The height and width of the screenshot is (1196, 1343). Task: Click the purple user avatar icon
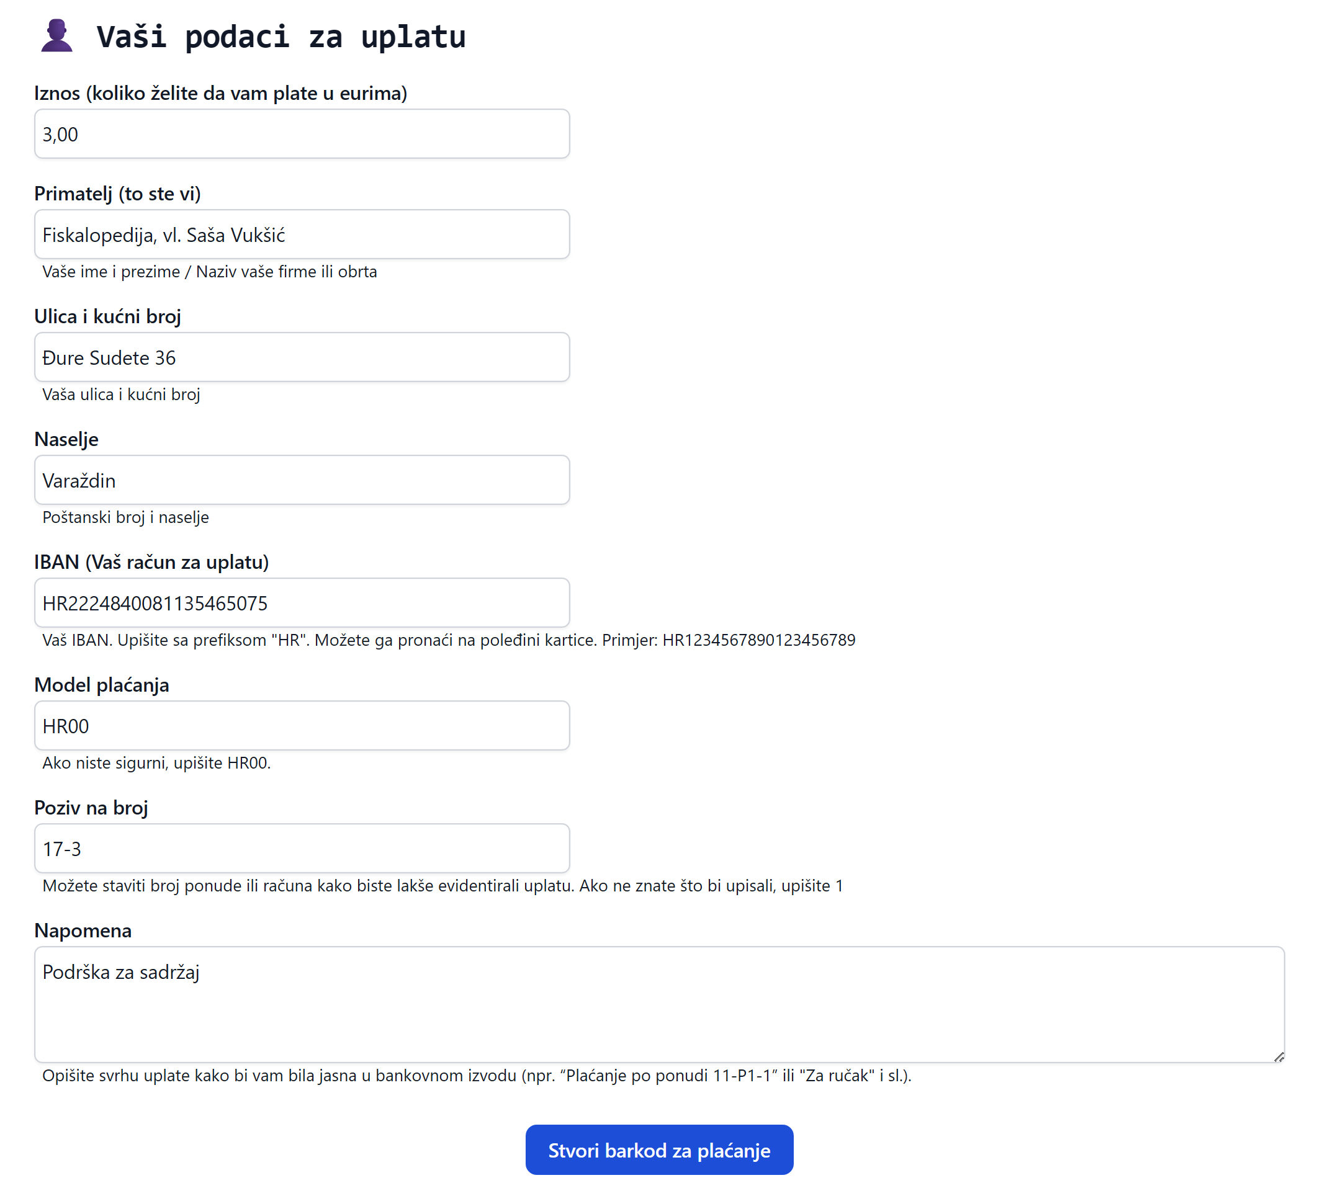(x=56, y=35)
